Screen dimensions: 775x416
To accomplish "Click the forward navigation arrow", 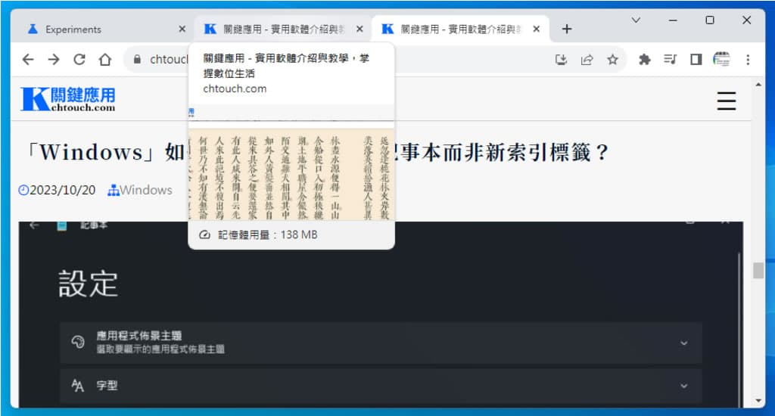I will 53,59.
